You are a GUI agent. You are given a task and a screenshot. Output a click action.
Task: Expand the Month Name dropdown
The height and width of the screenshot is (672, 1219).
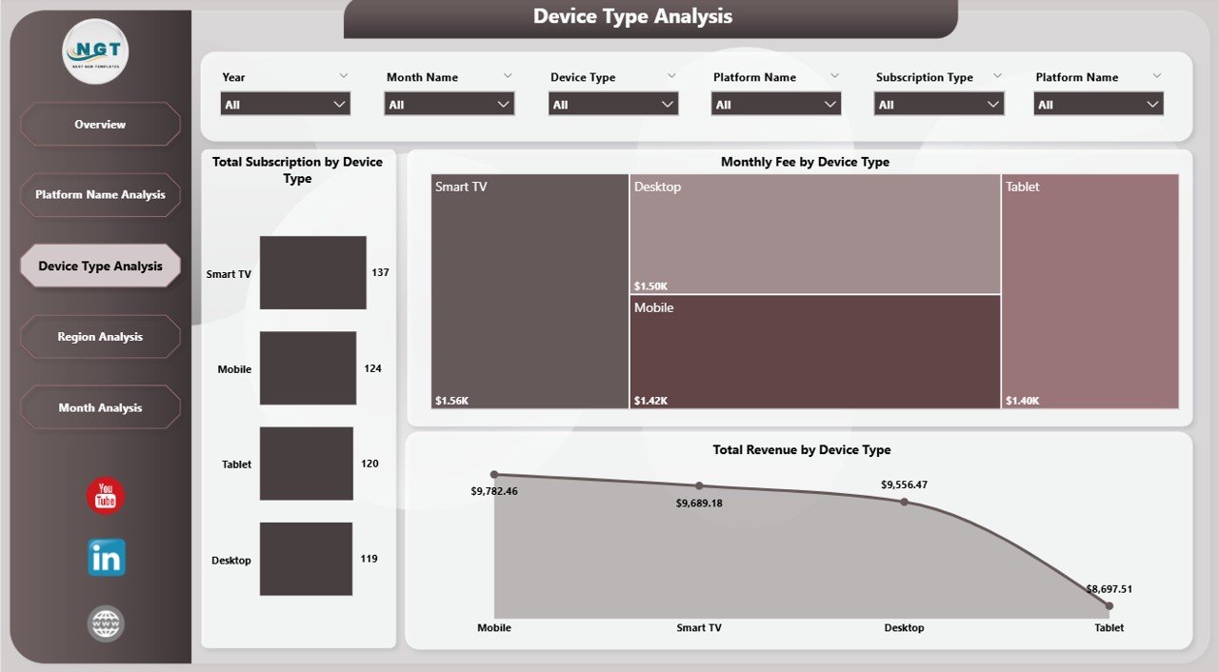pyautogui.click(x=449, y=103)
